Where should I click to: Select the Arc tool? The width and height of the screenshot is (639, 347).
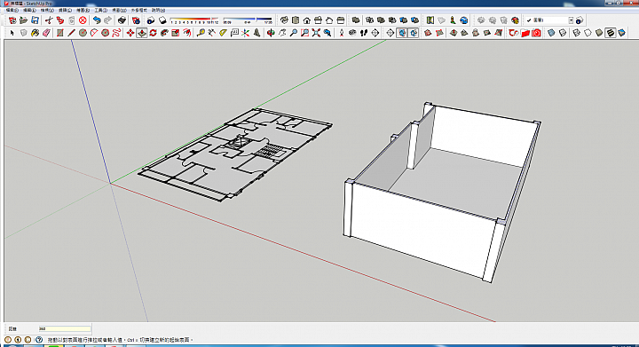(94, 33)
